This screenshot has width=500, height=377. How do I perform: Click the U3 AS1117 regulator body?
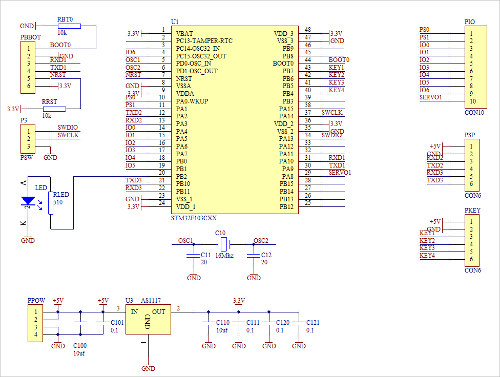click(148, 319)
